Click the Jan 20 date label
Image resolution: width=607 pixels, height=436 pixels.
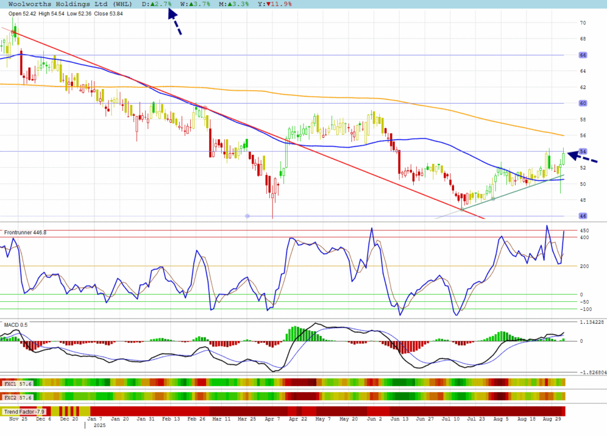(x=120, y=419)
